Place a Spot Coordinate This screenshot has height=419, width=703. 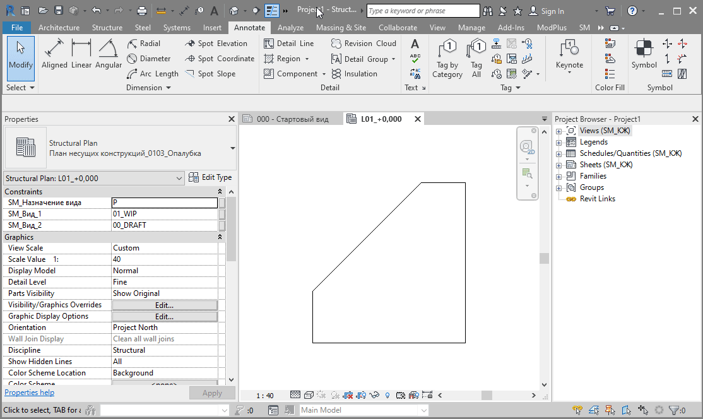pyautogui.click(x=220, y=59)
